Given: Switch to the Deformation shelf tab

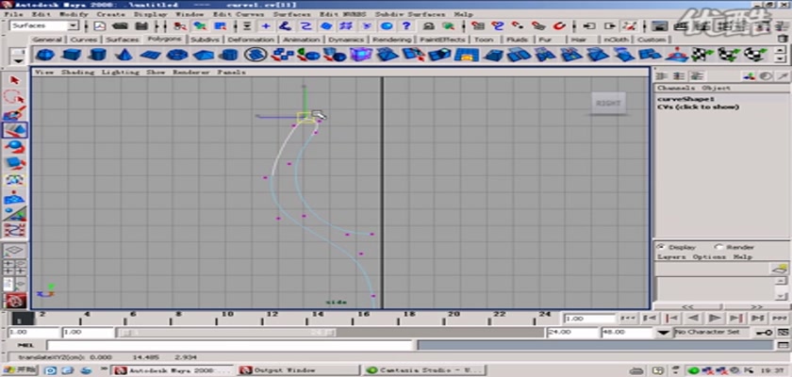Looking at the screenshot, I should coord(250,41).
